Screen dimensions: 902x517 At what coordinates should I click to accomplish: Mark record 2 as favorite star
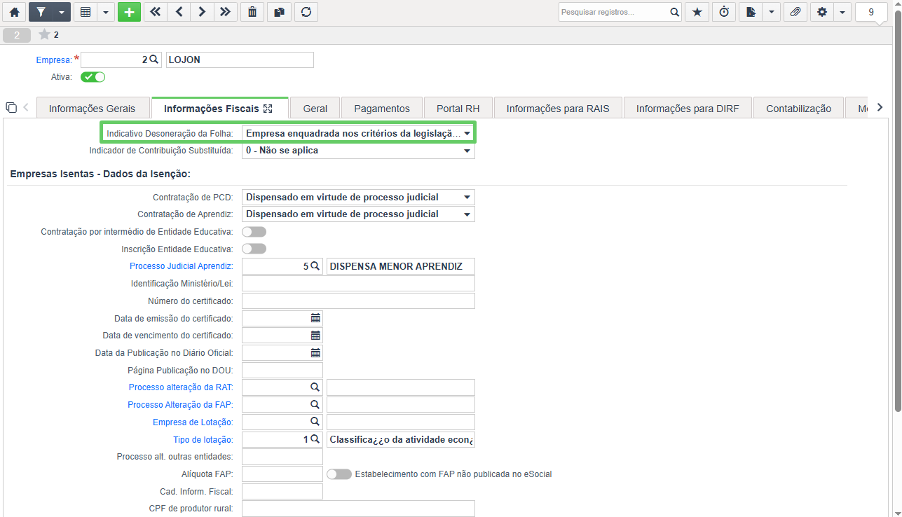[x=44, y=34]
